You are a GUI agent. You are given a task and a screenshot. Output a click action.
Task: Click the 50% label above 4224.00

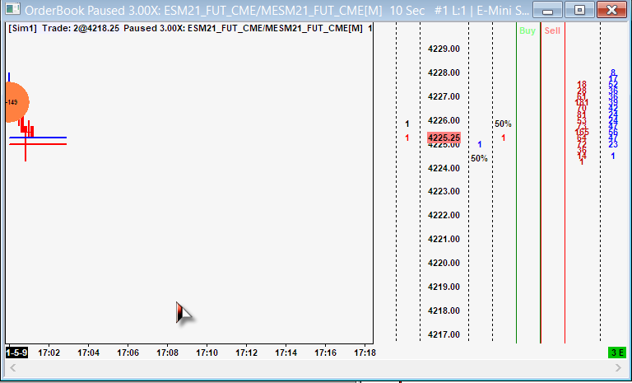(479, 158)
